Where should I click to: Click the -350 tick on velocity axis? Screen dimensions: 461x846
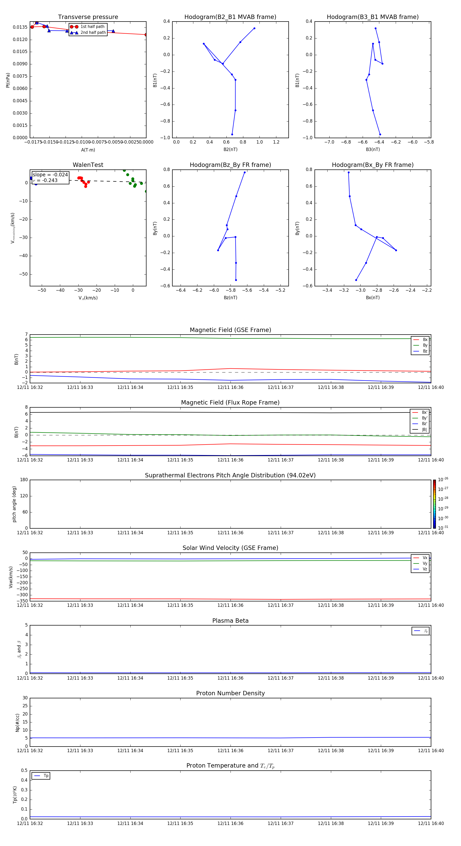click(22, 601)
